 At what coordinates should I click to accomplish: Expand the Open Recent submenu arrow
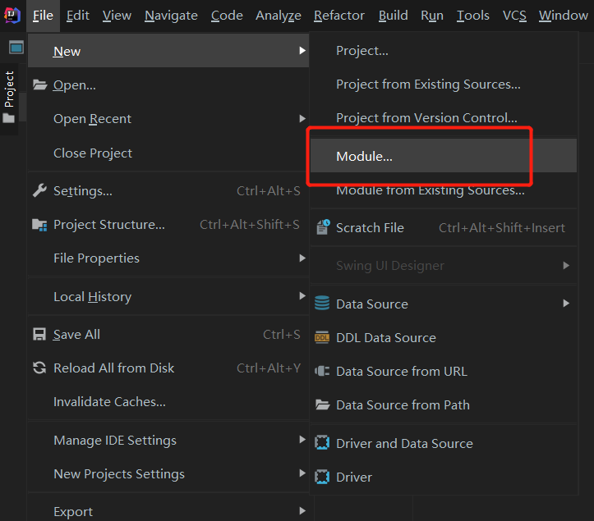pos(302,119)
